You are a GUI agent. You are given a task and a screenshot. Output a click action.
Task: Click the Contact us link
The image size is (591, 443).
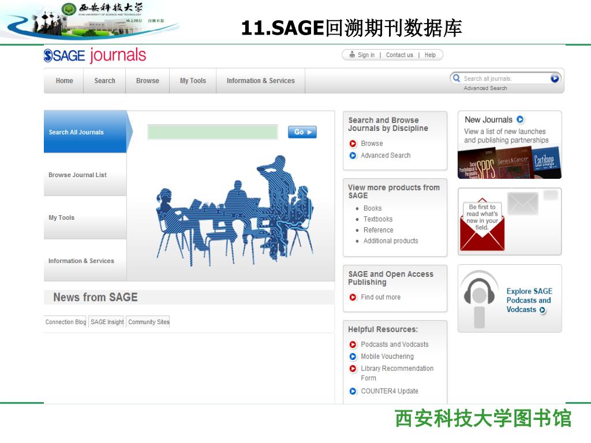click(399, 55)
